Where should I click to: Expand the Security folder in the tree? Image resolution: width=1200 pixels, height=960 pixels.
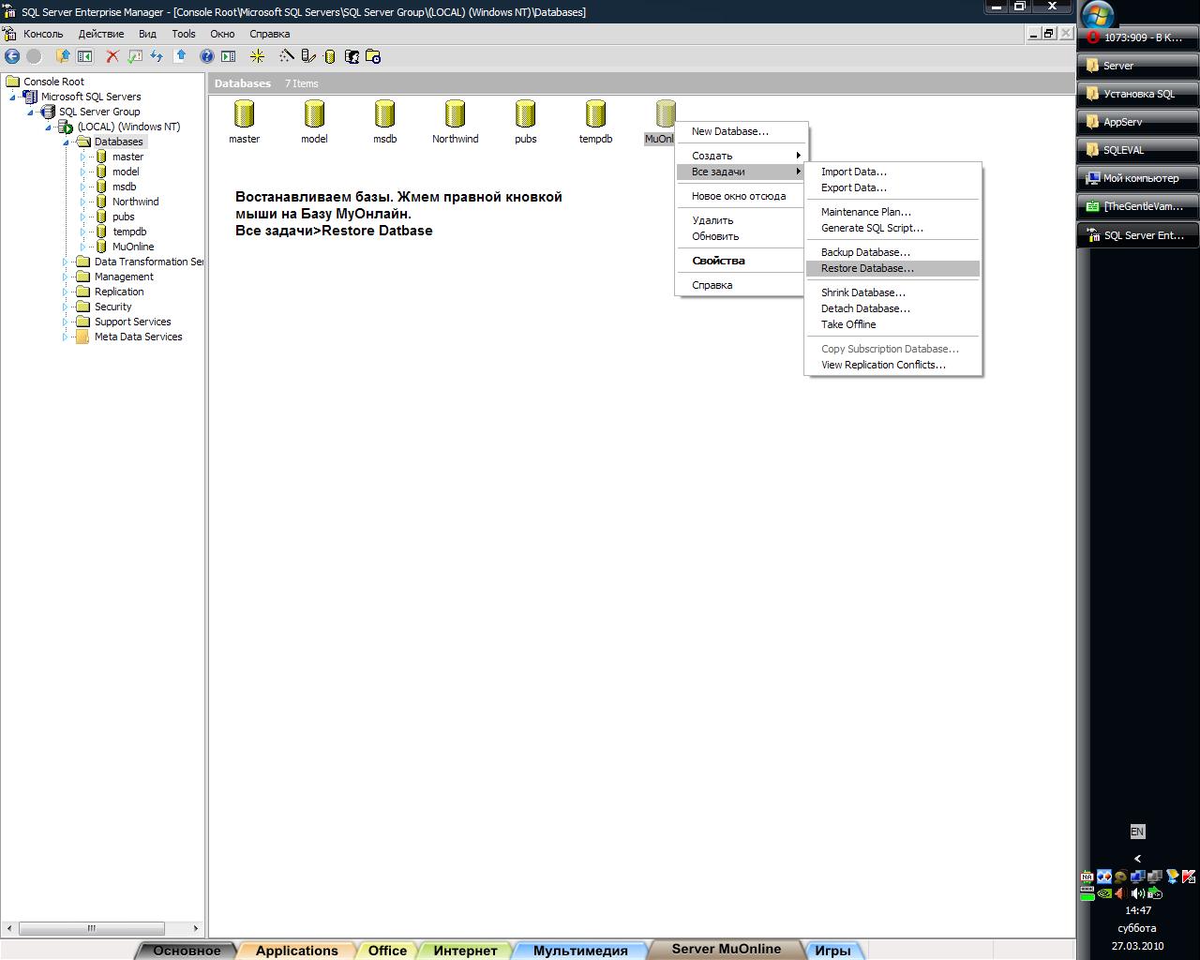[x=66, y=307]
